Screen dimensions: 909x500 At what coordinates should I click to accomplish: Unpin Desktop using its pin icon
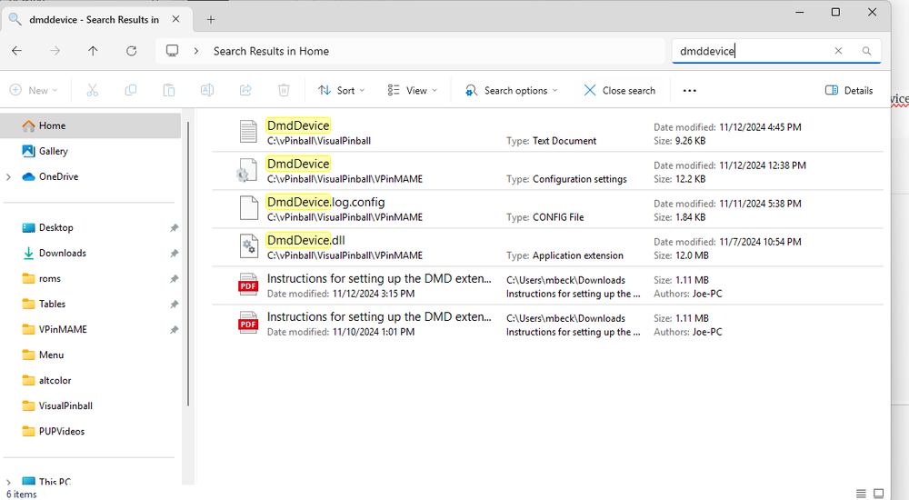174,228
